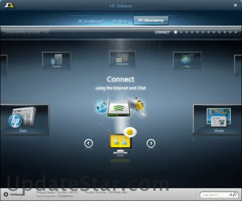Viewport: 242px width, 201px height.
Task: Select the PC Discovery tab
Action: tap(151, 20)
